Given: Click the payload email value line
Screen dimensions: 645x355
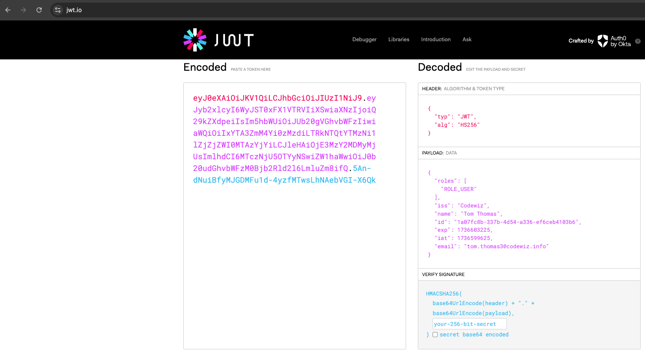Looking at the screenshot, I should pos(506,247).
